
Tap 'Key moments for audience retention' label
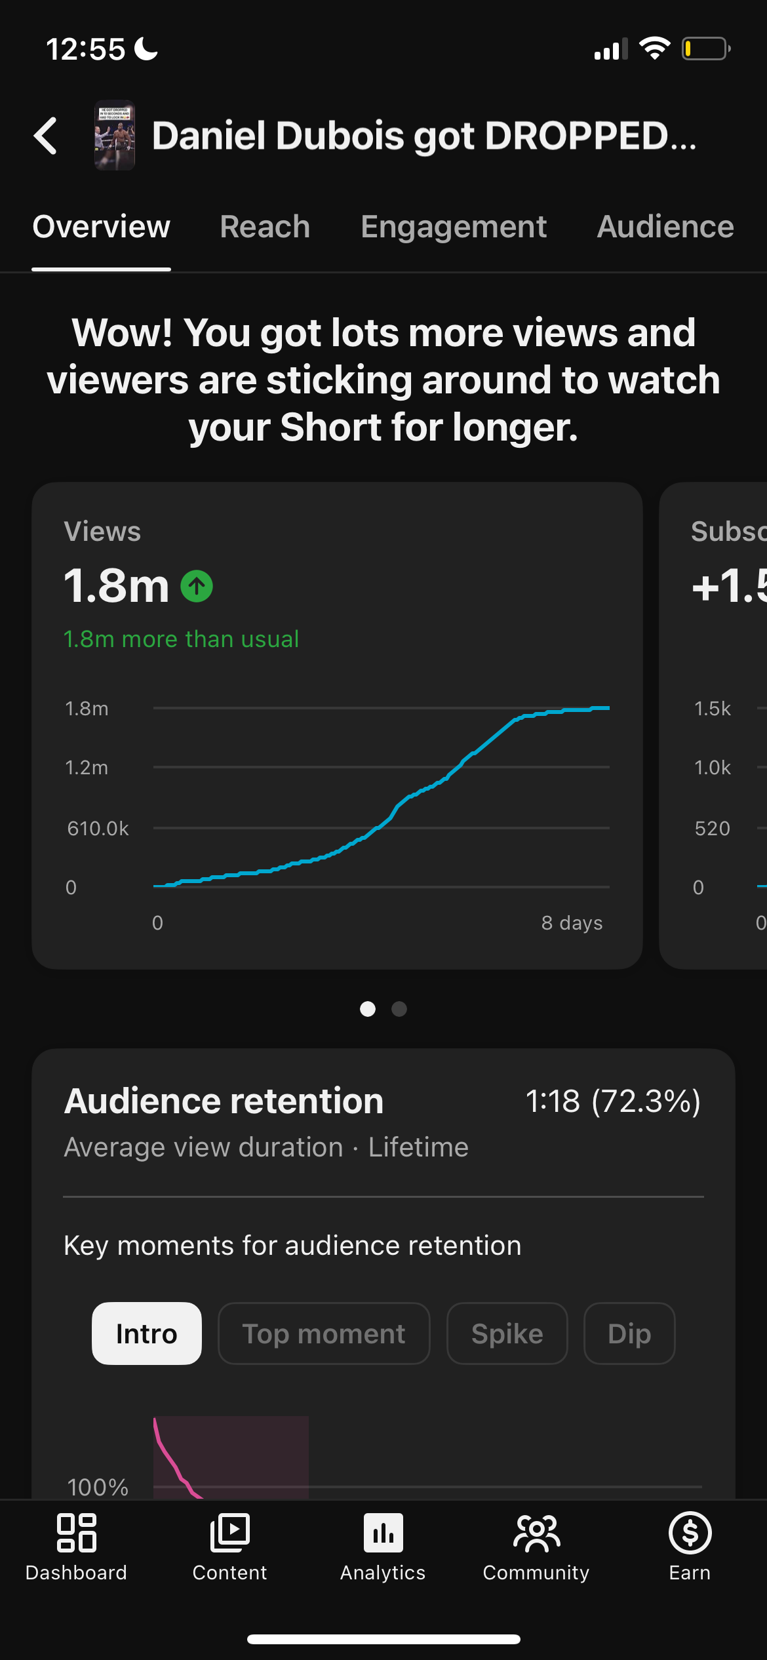[x=292, y=1245]
